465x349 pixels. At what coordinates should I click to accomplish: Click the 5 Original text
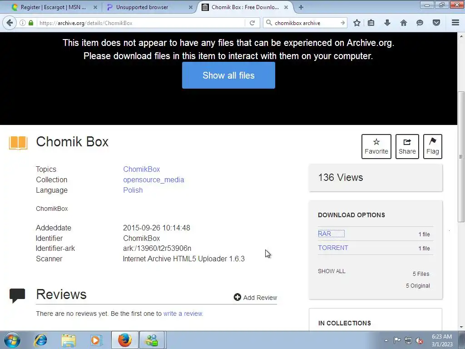pyautogui.click(x=418, y=285)
